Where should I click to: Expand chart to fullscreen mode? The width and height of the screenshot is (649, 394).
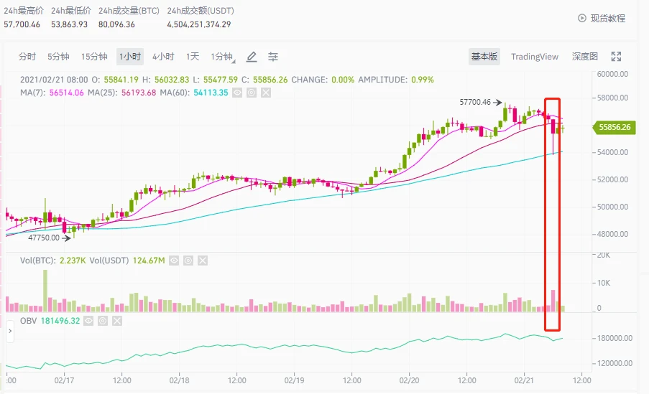coord(616,57)
